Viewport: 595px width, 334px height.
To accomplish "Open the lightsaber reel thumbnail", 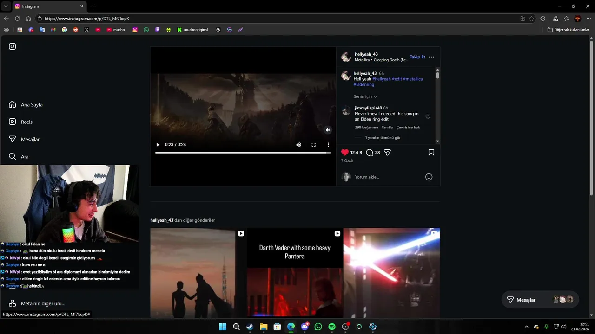I will point(391,273).
